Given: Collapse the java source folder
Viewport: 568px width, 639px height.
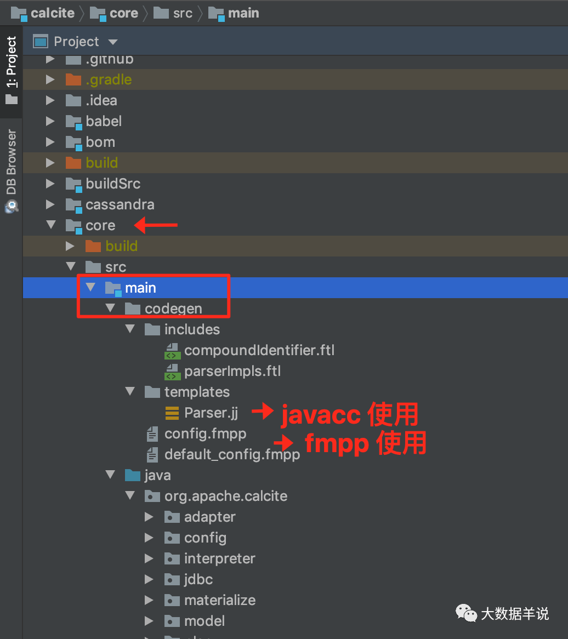Looking at the screenshot, I should (110, 475).
